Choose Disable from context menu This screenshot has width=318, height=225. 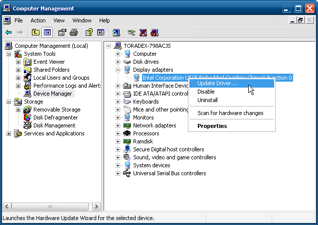click(x=232, y=92)
